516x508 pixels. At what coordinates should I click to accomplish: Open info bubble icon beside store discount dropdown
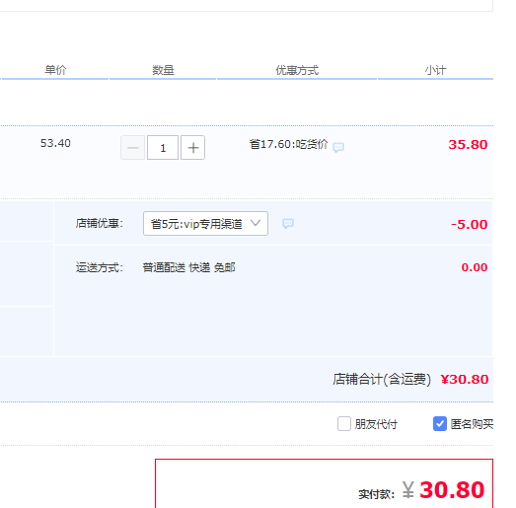tap(288, 224)
